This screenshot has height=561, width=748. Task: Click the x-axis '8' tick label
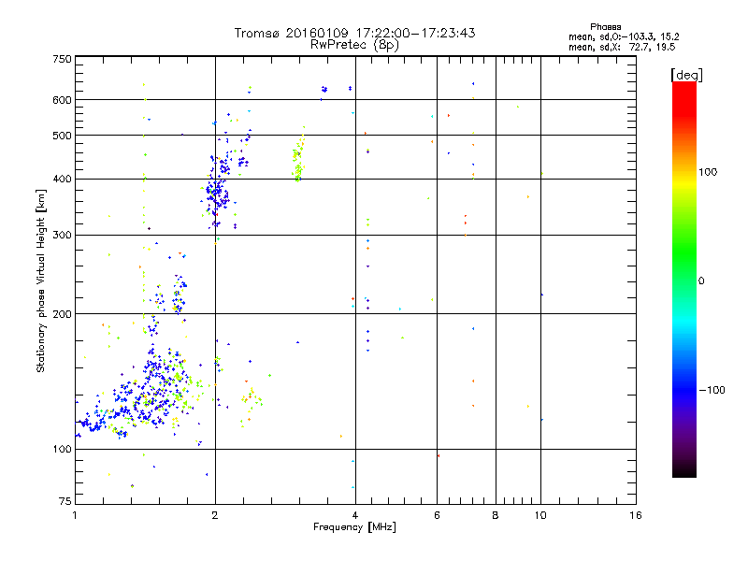[496, 515]
